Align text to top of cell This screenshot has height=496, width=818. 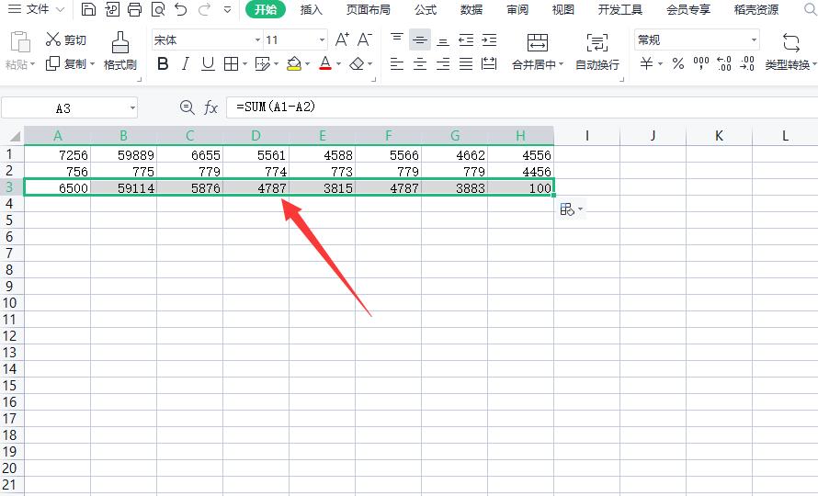(x=397, y=38)
